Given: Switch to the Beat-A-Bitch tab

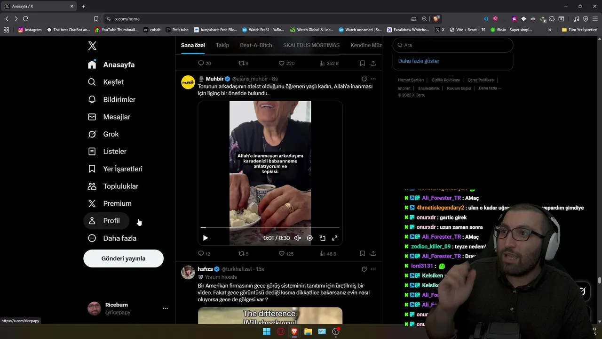Looking at the screenshot, I should point(256,45).
